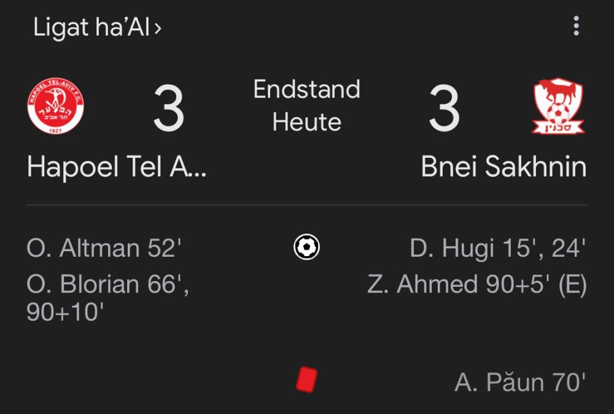Select the Hapoel Tel A... team name

117,166
